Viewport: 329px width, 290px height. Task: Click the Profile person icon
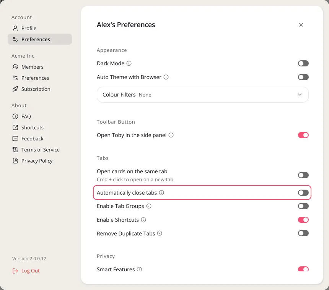tap(15, 28)
